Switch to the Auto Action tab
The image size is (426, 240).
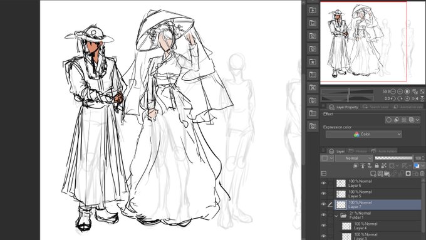pos(383,151)
